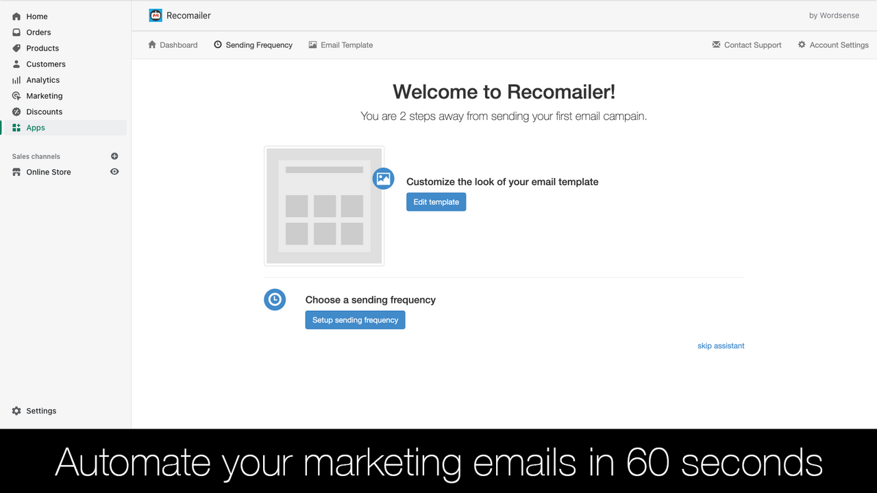Image resolution: width=877 pixels, height=493 pixels.
Task: Click the Account Settings gear icon
Action: tap(802, 45)
